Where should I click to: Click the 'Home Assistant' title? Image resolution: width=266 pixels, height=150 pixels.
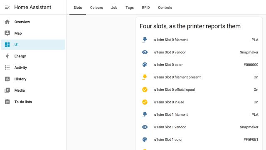tap(32, 7)
